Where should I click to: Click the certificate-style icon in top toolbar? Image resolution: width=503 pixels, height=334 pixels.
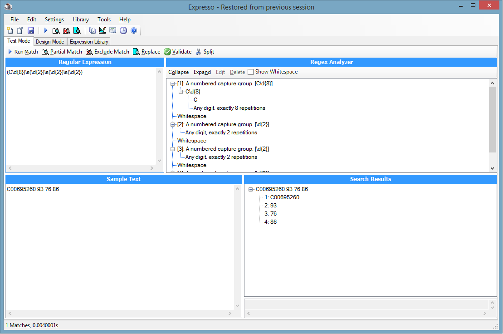pyautogui.click(x=113, y=30)
